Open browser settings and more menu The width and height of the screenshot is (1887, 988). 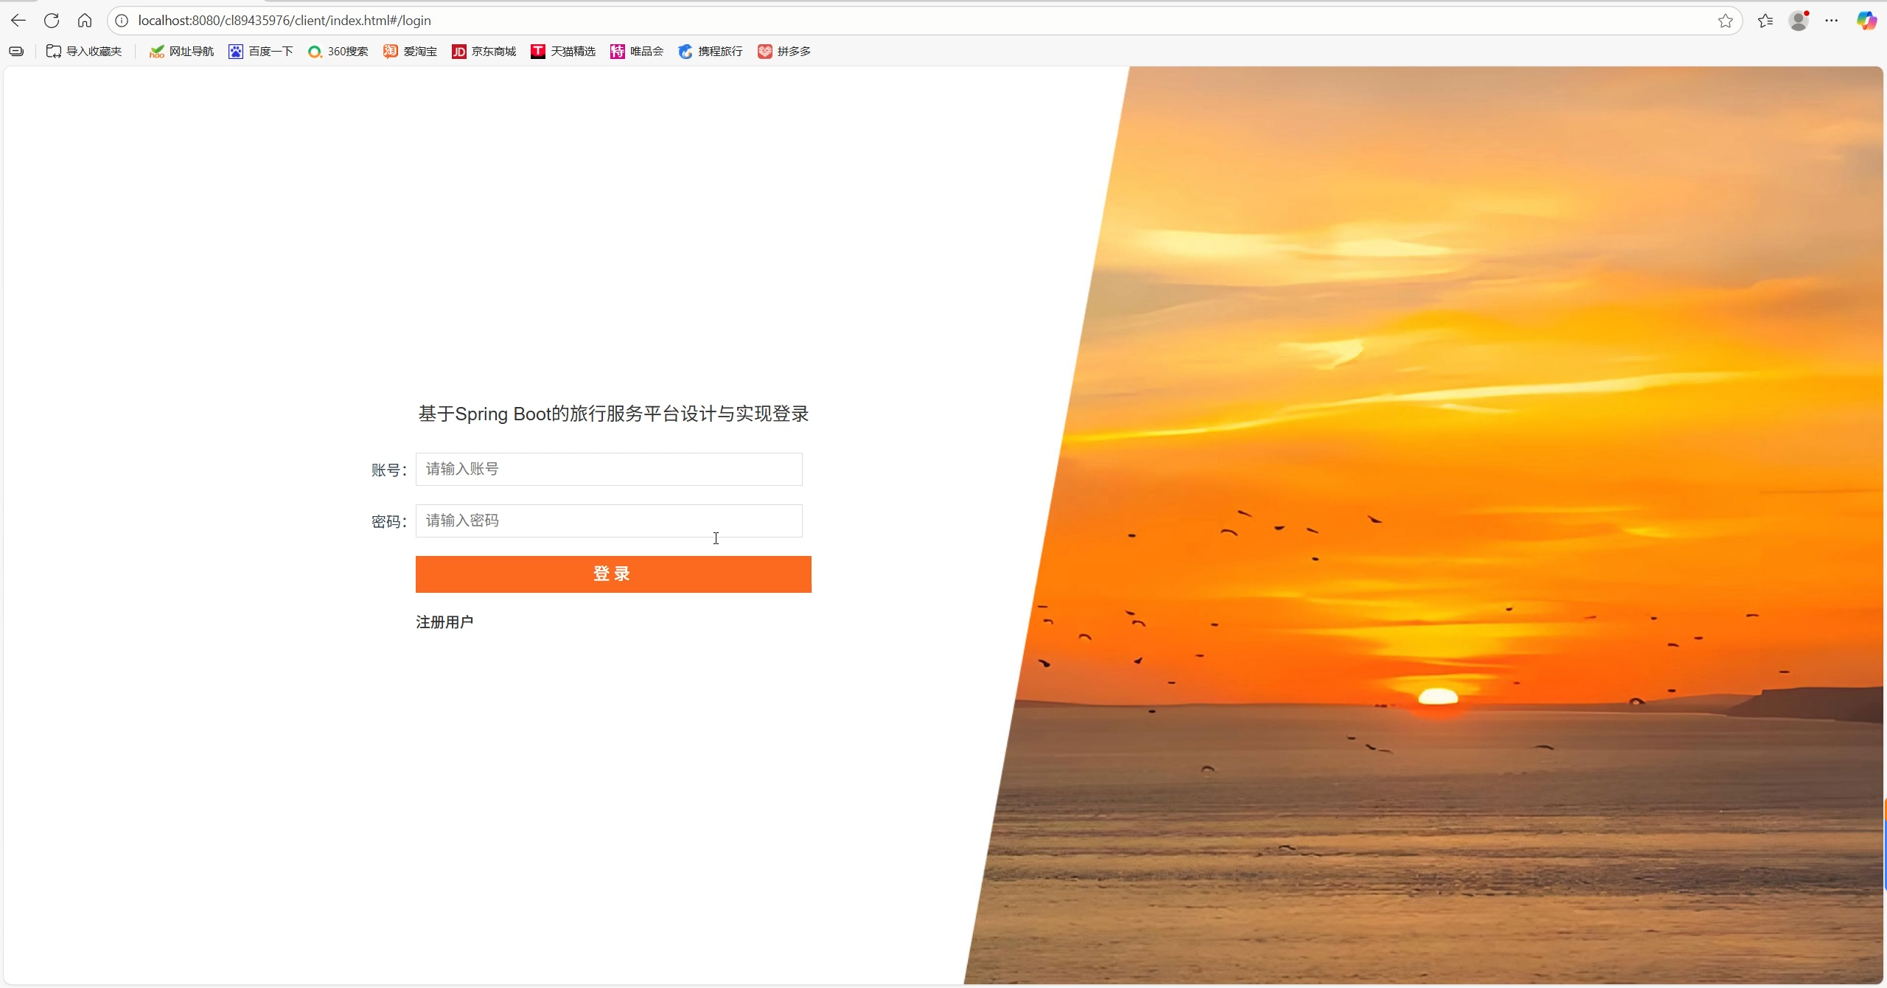[1832, 21]
